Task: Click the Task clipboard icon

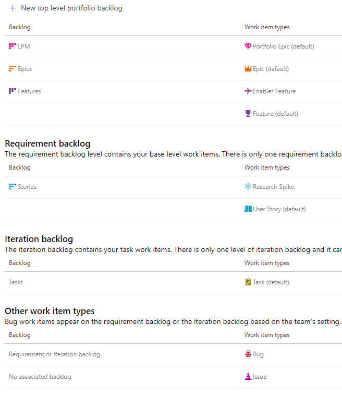Action: pyautogui.click(x=248, y=282)
